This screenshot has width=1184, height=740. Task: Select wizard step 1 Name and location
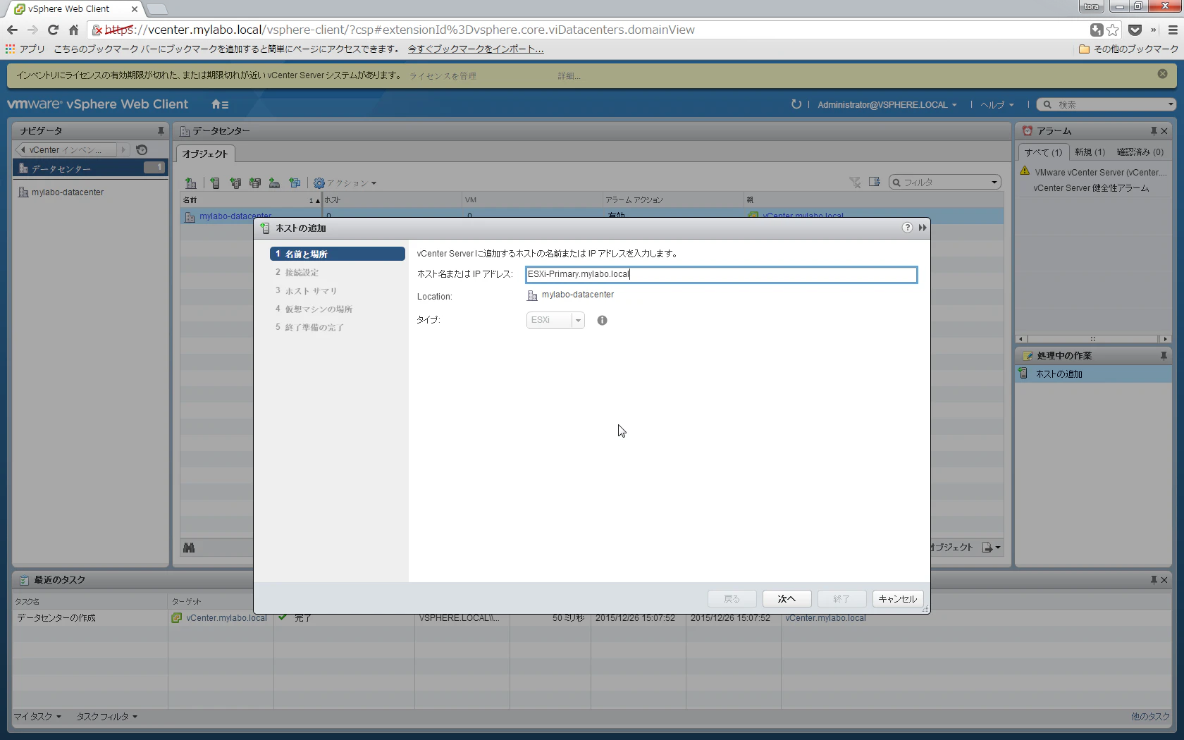point(337,254)
